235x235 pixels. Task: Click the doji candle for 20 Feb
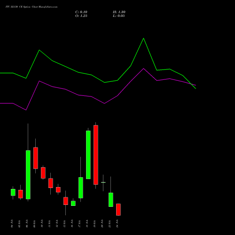[103, 182]
